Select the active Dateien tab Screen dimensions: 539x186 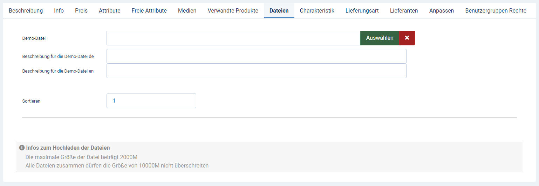[x=279, y=11]
